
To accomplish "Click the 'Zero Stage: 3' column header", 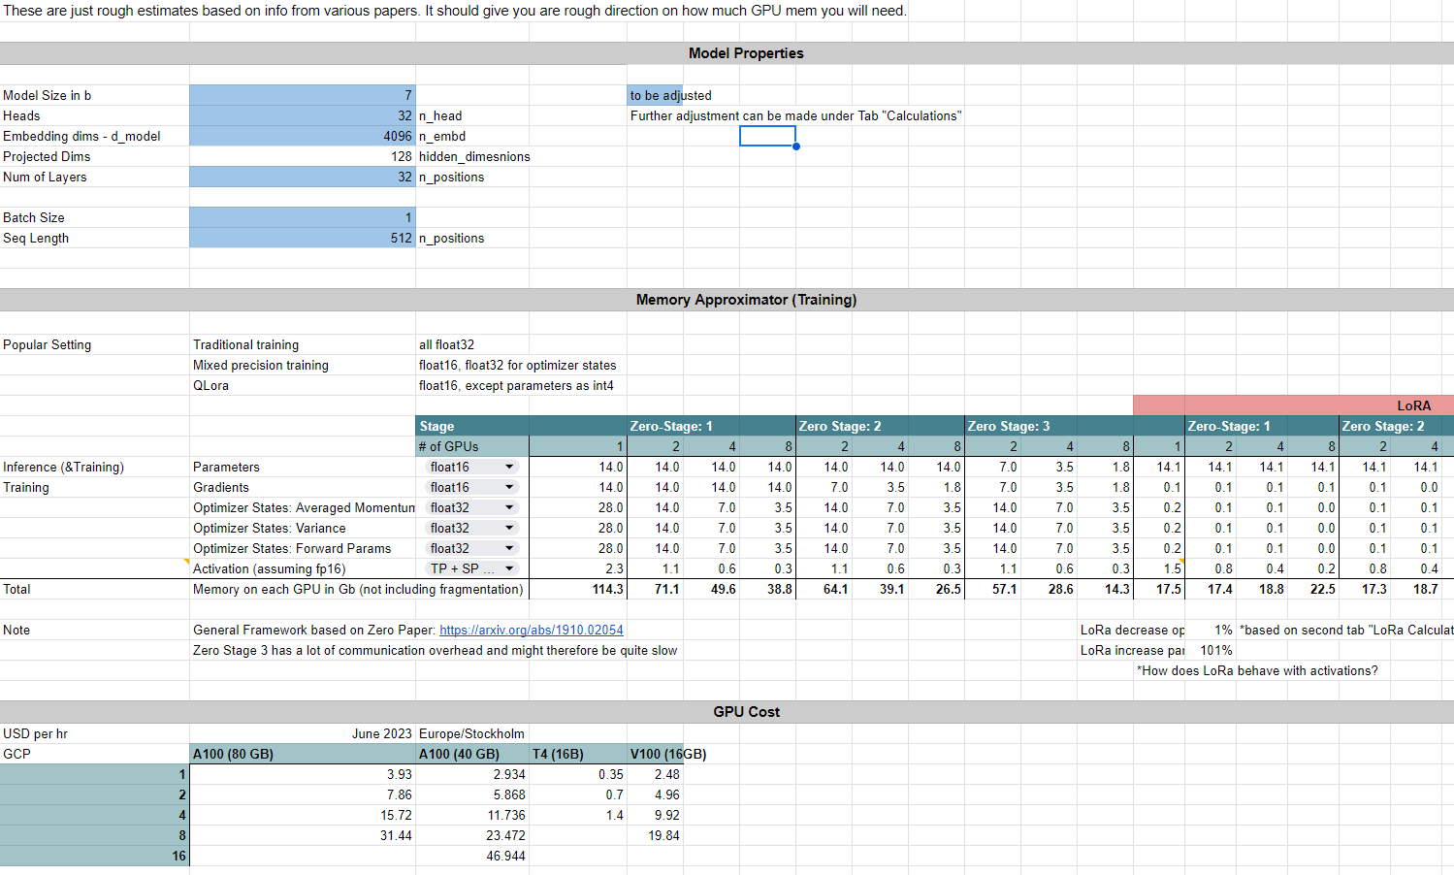I will (1049, 426).
